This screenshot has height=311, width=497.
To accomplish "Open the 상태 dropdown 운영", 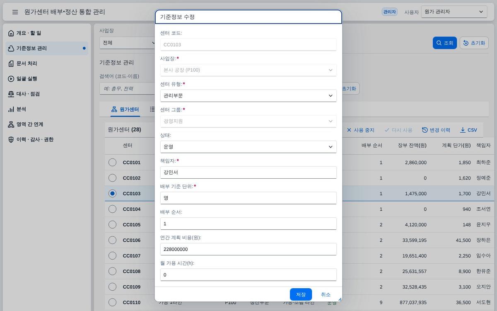I will tap(248, 147).
